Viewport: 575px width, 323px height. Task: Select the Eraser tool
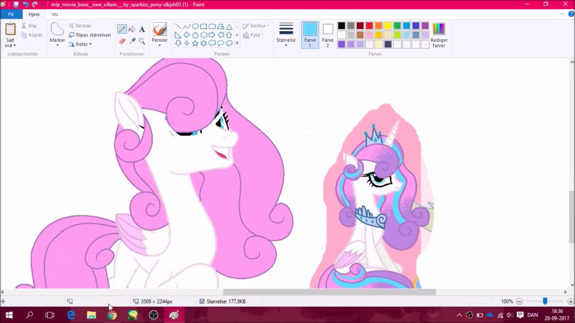tap(122, 41)
